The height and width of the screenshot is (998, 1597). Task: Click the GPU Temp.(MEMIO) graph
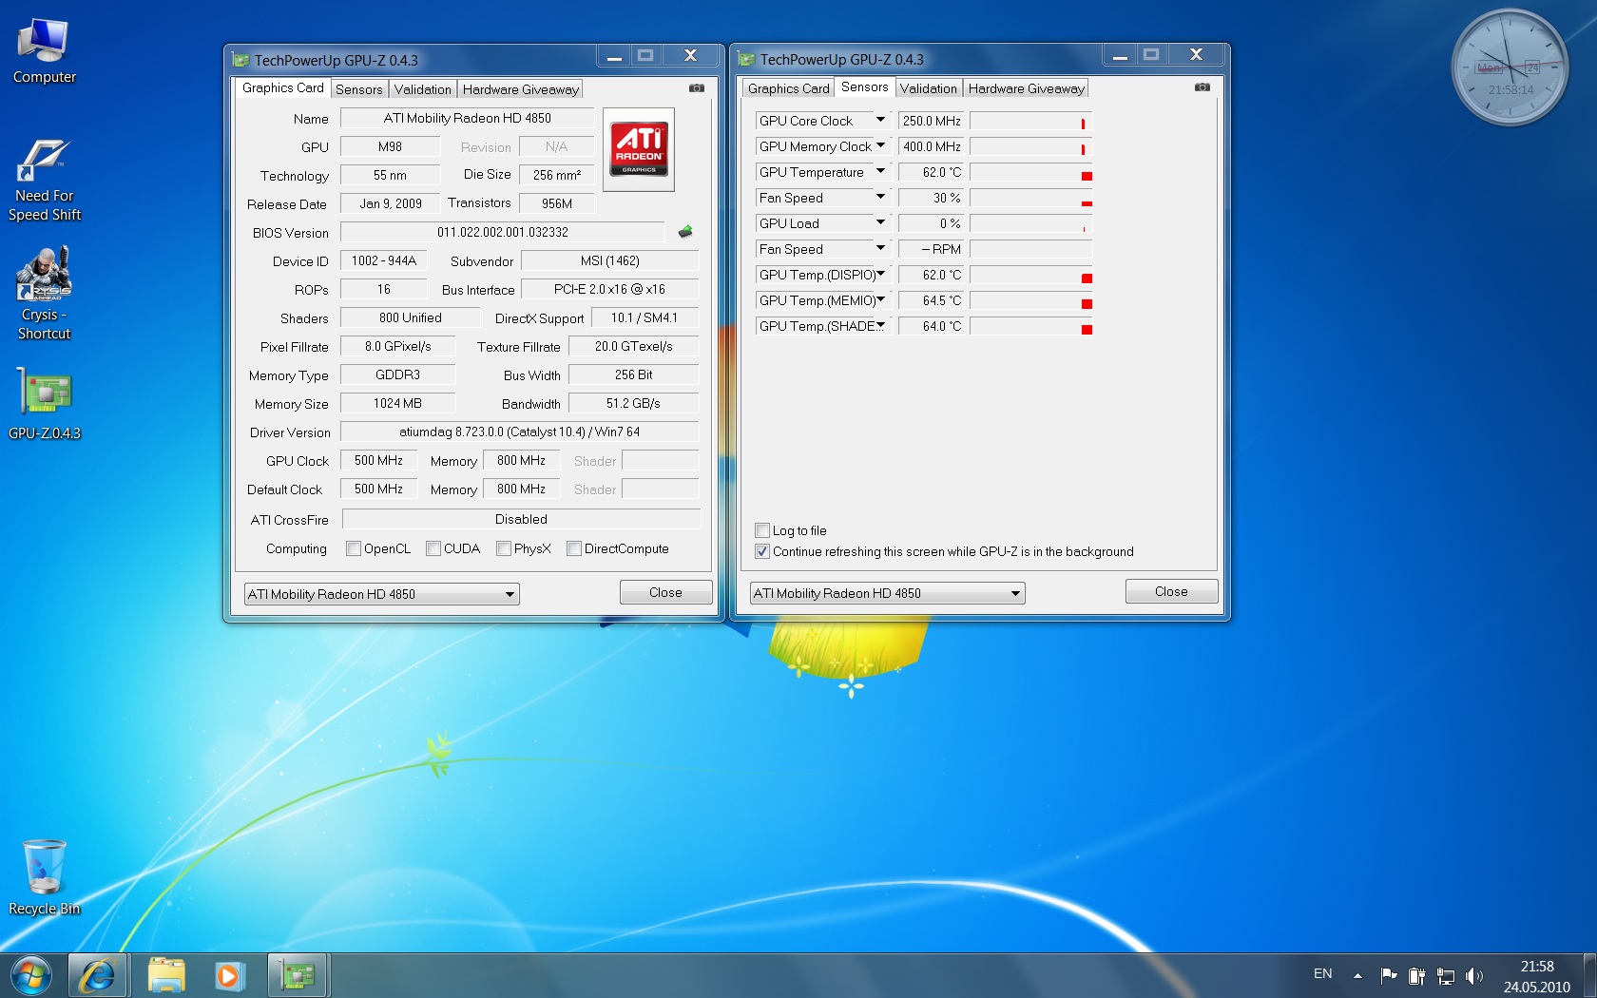tap(1030, 300)
